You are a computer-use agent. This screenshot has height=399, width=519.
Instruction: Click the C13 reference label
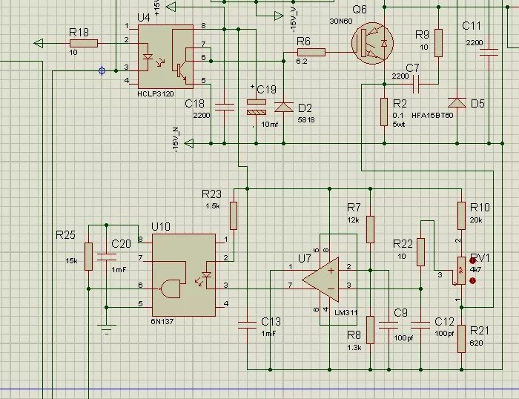click(271, 322)
